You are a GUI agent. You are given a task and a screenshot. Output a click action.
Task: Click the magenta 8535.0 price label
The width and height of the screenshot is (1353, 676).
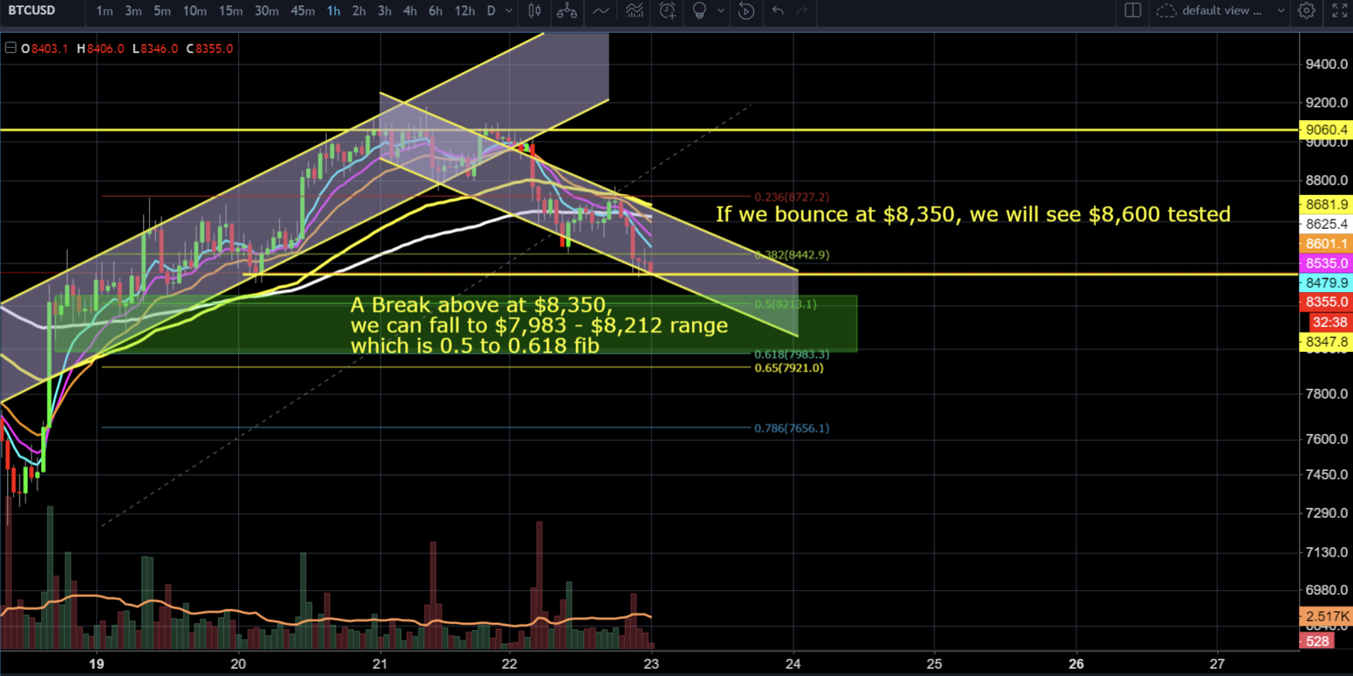pyautogui.click(x=1326, y=263)
